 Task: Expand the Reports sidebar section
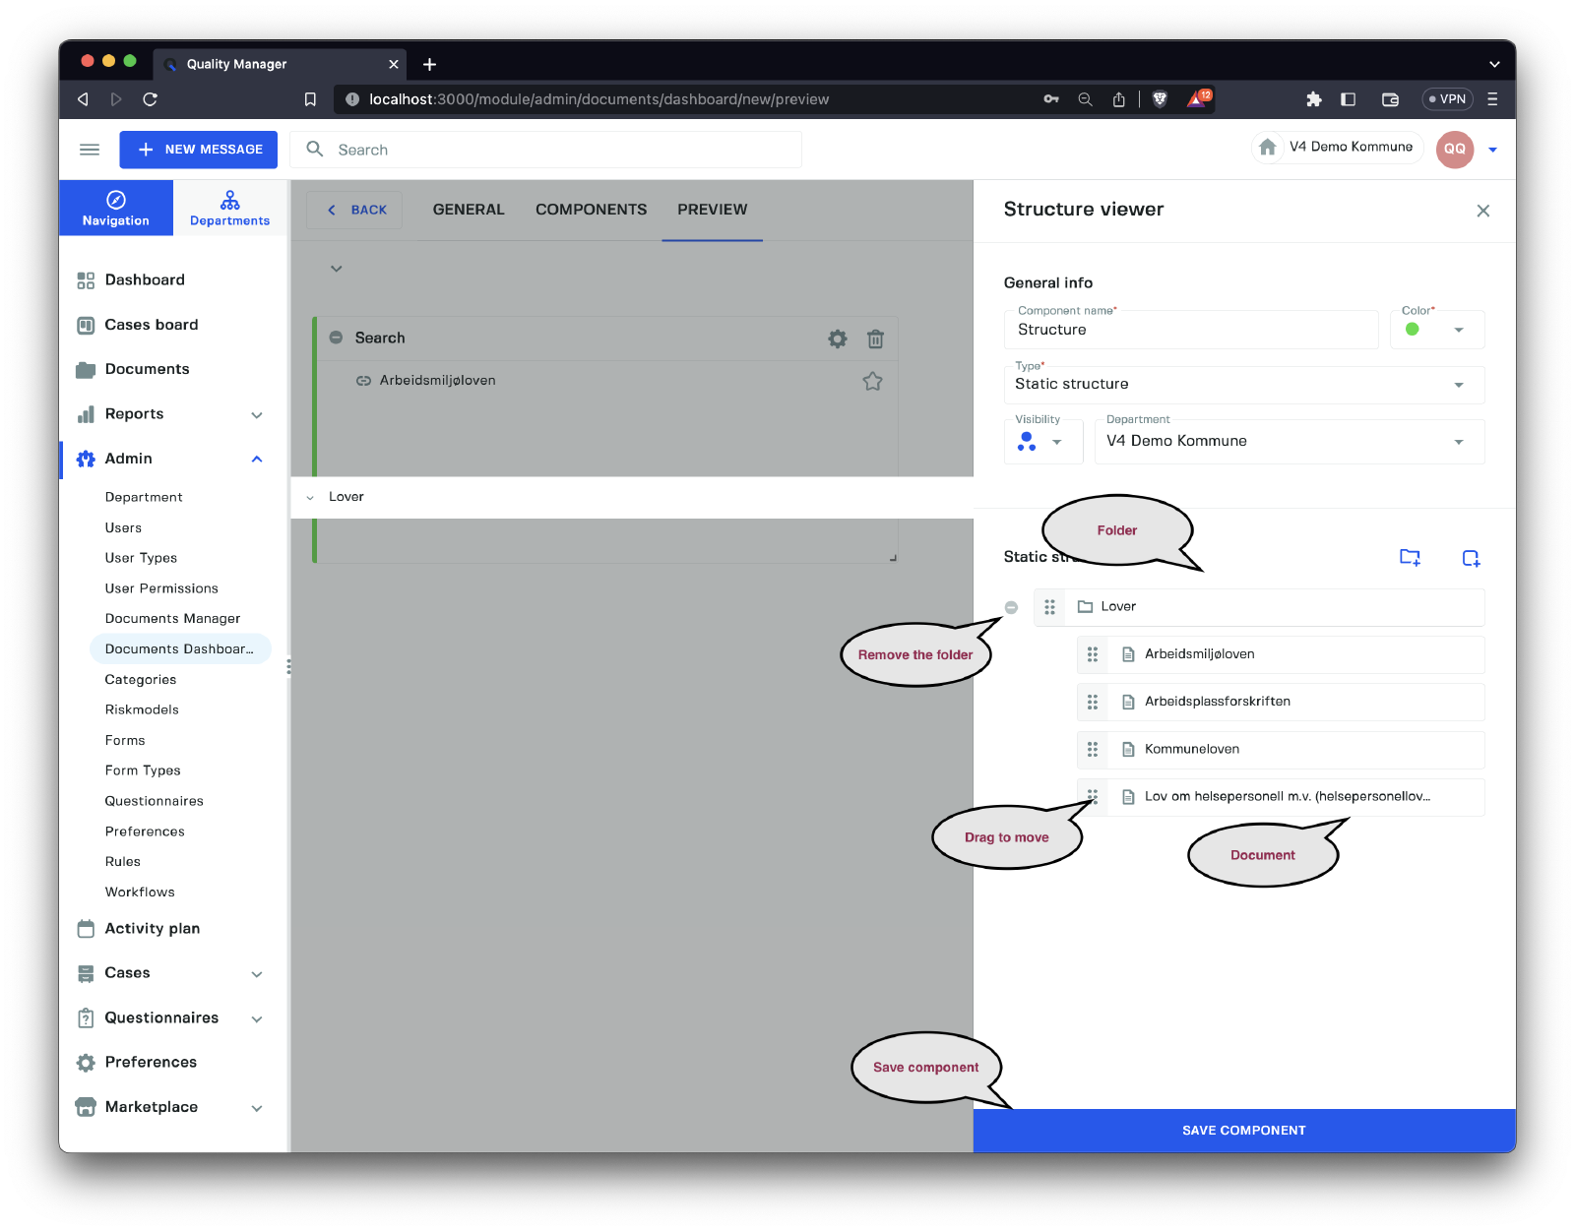[x=256, y=414]
